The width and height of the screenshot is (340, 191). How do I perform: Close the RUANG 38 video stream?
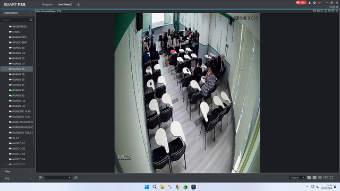[337, 11]
